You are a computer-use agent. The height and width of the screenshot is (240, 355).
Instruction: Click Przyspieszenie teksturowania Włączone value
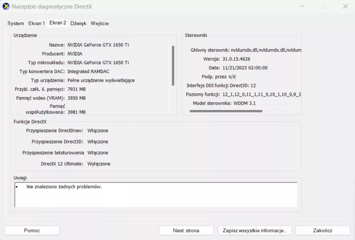98,153
